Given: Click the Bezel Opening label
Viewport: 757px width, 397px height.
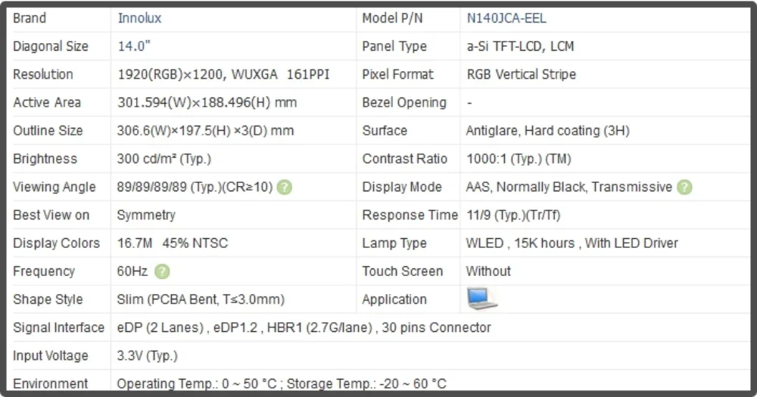Looking at the screenshot, I should click(404, 103).
